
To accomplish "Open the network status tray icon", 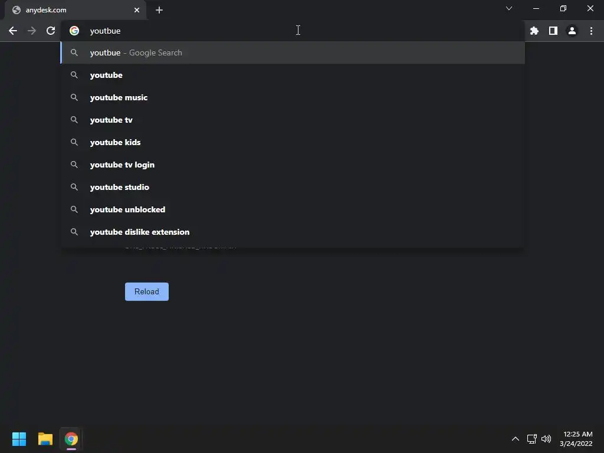I will pyautogui.click(x=532, y=439).
